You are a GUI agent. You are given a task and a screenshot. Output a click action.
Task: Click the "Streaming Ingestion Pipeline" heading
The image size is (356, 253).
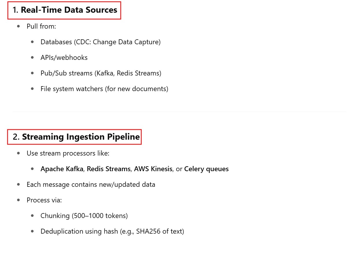coord(81,137)
